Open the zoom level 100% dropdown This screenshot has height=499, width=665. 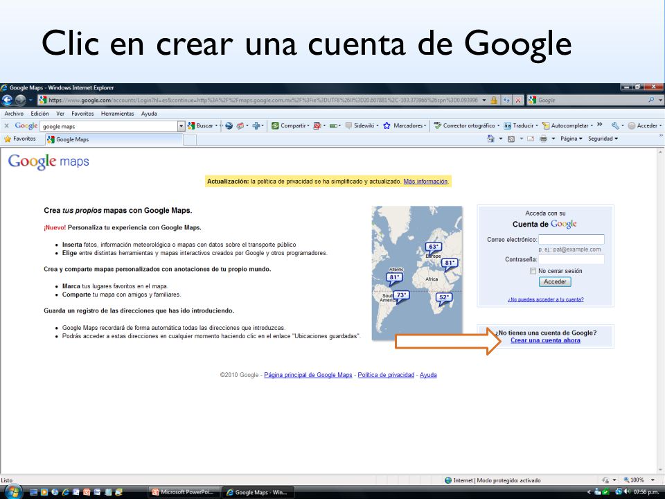click(x=653, y=480)
